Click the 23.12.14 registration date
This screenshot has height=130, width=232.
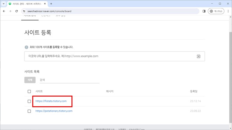click(195, 101)
